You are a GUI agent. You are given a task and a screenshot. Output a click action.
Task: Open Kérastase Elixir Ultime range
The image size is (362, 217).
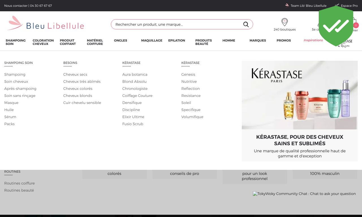coord(133,117)
